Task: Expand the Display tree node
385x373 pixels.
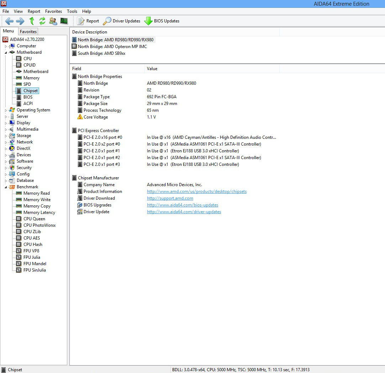Action: tap(6, 123)
